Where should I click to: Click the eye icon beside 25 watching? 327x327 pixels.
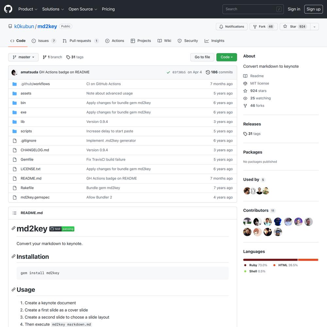(245, 98)
